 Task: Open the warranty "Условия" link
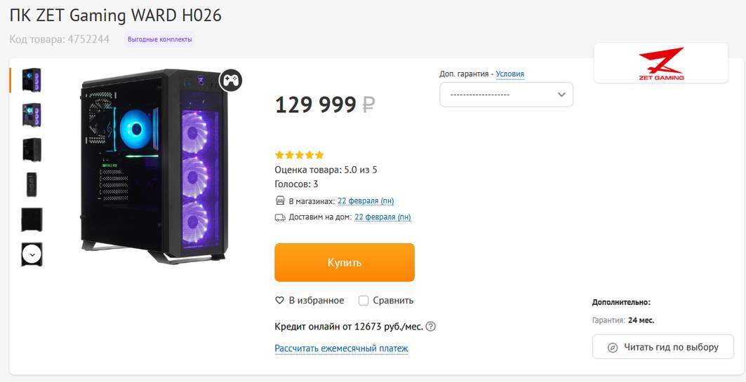(509, 74)
